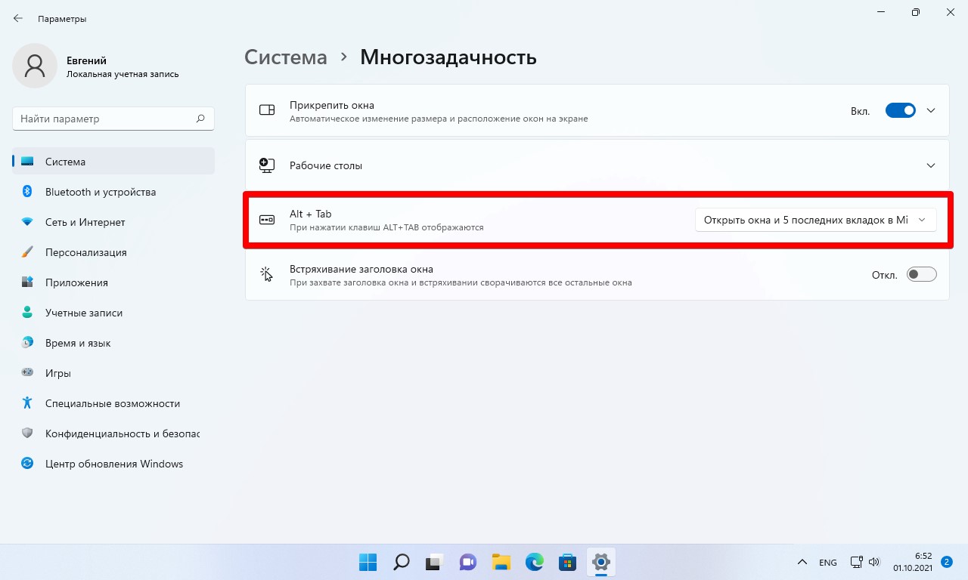Open network tray icon
Image resolution: width=968 pixels, height=580 pixels.
click(856, 562)
